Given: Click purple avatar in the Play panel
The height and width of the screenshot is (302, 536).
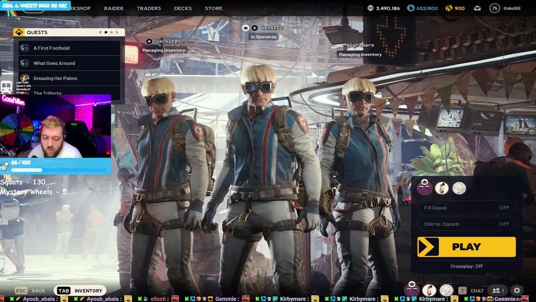Looking at the screenshot, I should [425, 188].
